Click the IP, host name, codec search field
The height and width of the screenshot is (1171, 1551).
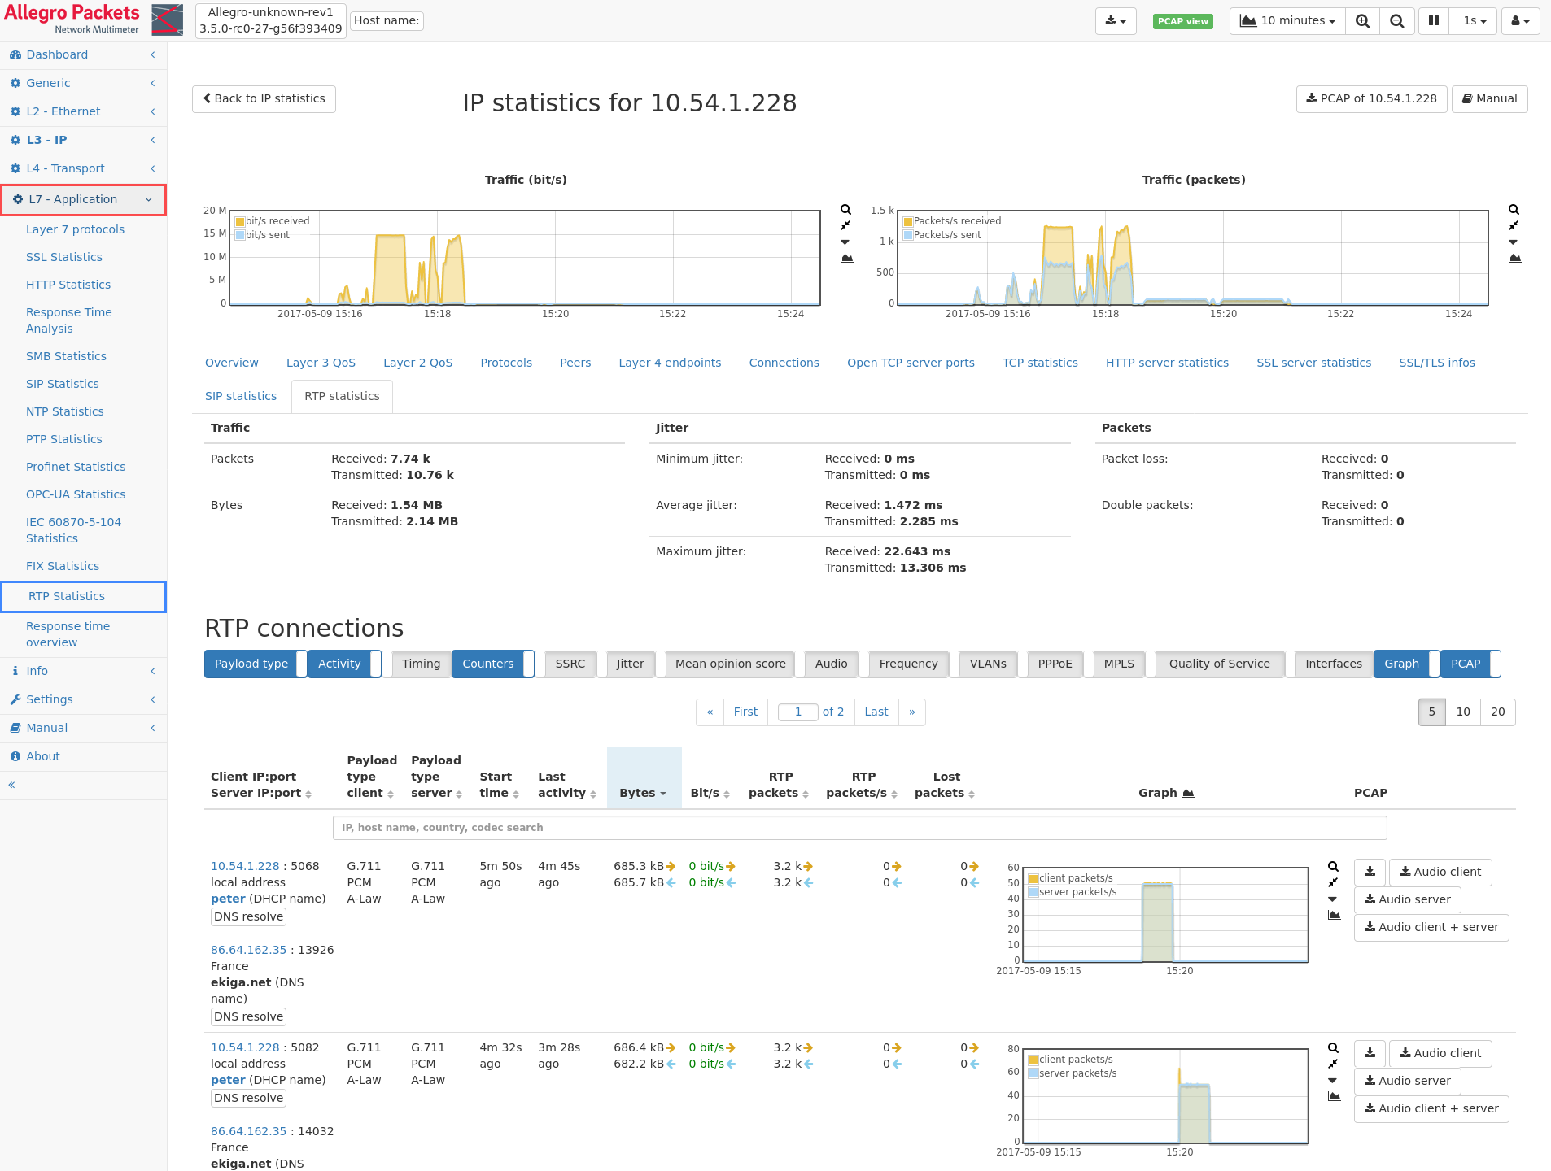(859, 828)
